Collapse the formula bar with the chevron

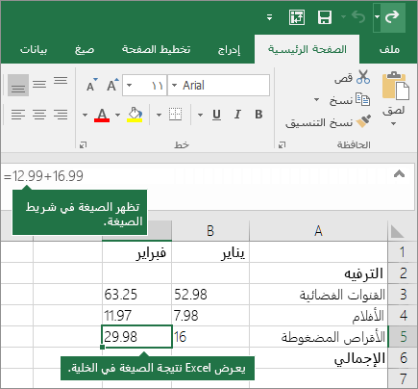pos(399,174)
